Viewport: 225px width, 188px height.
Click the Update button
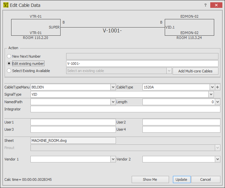(x=181, y=179)
